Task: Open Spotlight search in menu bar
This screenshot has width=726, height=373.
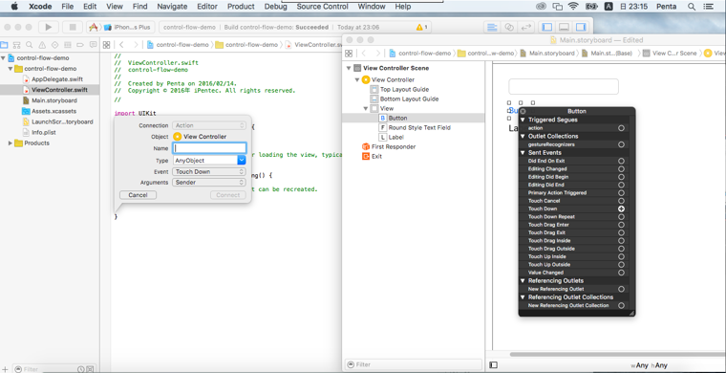Action: click(692, 7)
